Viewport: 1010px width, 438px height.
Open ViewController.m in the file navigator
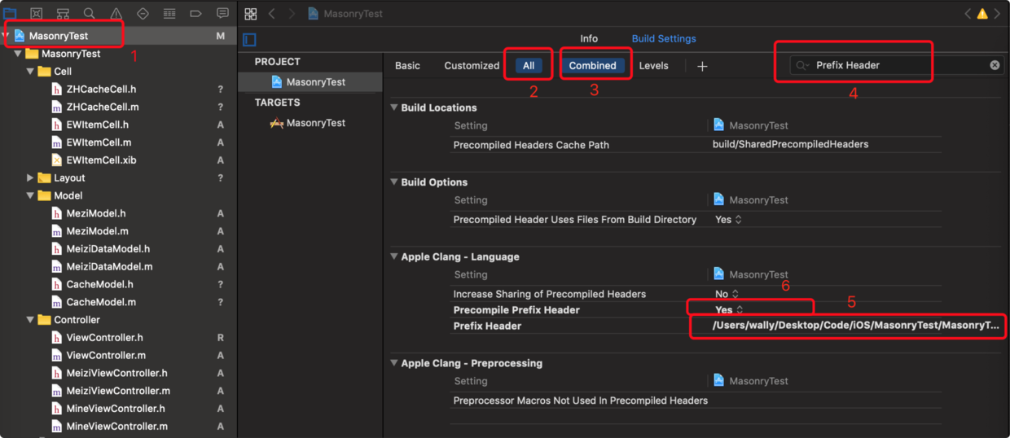point(106,356)
